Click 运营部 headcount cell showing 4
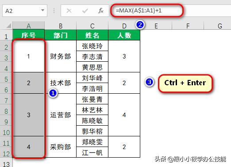The image size is (231, 167). coord(124,115)
